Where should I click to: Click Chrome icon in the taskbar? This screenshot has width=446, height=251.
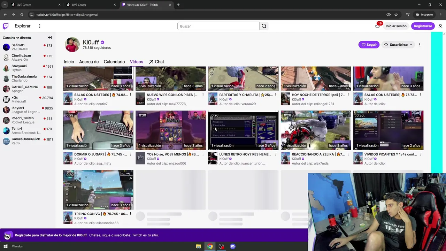click(x=210, y=246)
